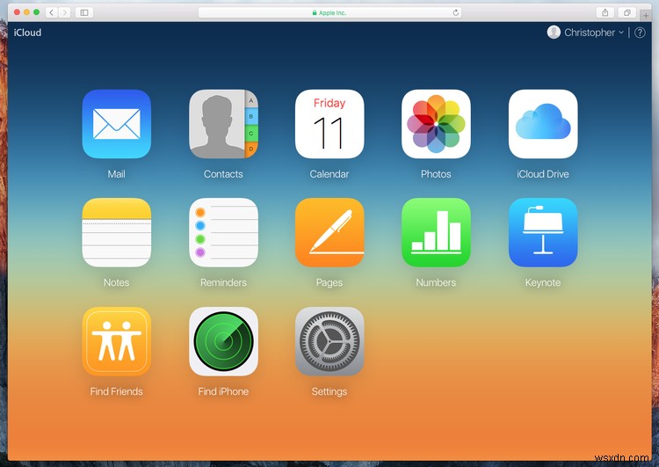Click the Settings label text

tap(329, 391)
